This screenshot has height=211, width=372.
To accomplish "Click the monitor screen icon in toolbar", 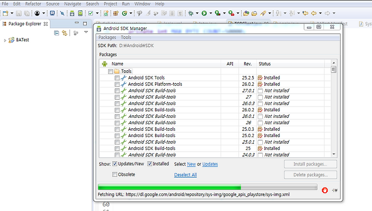I will (52, 13).
